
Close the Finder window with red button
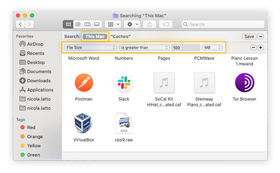tap(18, 15)
